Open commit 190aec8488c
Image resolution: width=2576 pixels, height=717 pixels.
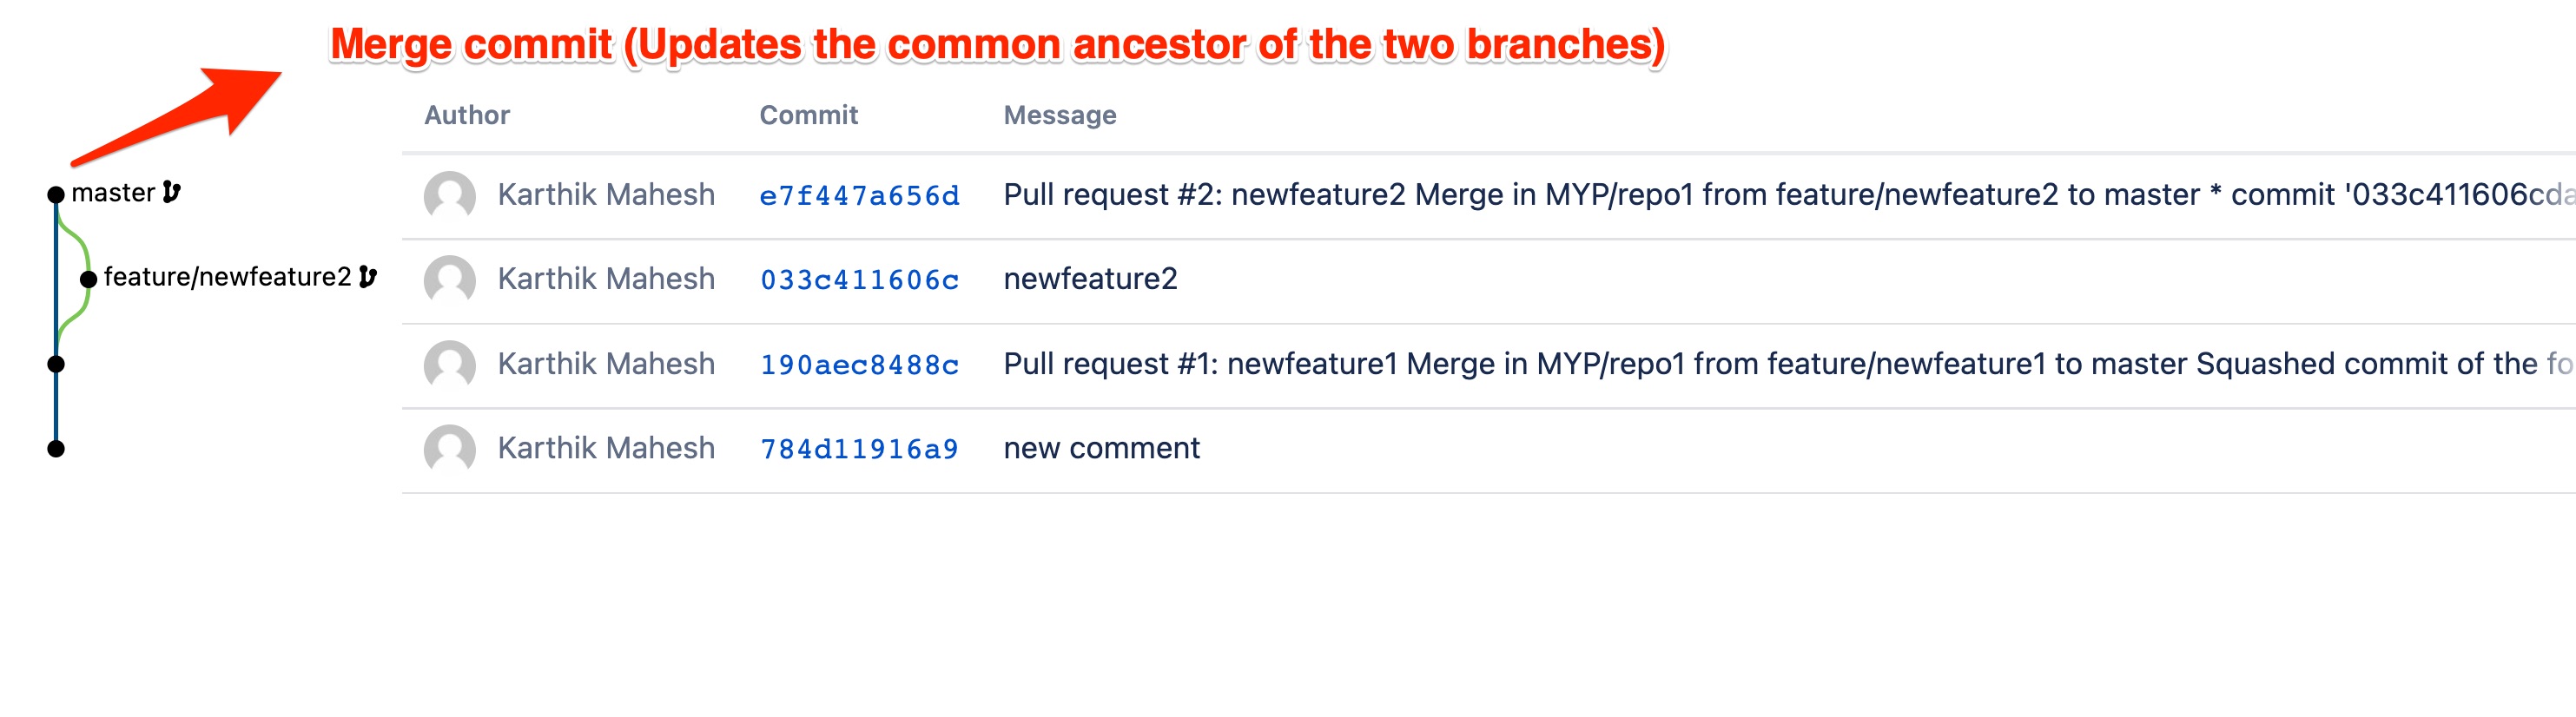tap(858, 365)
